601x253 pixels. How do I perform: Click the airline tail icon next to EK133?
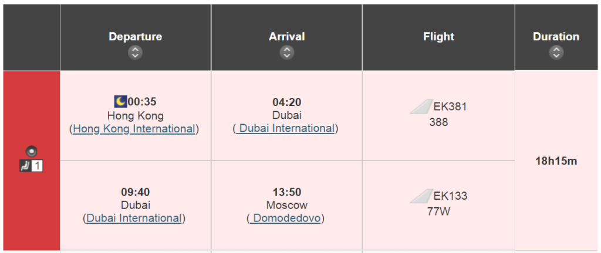pos(421,196)
